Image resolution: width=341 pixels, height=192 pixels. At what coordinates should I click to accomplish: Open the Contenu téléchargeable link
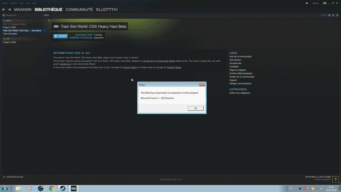241,73
